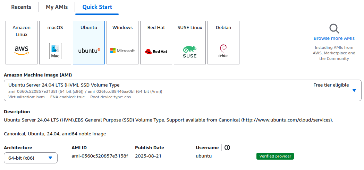
Task: Select the Amazon Linux AMI tile
Action: coord(22,43)
